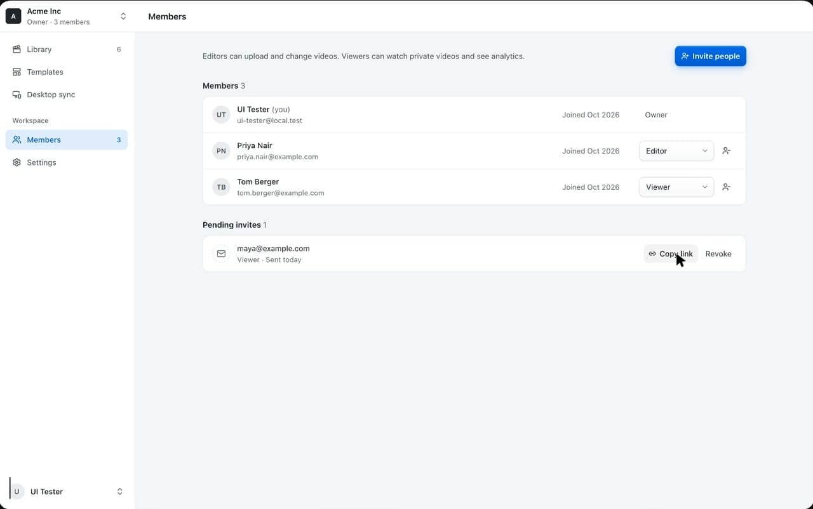Click the Workspace section label in sidebar
This screenshot has height=509, width=813.
coord(30,121)
